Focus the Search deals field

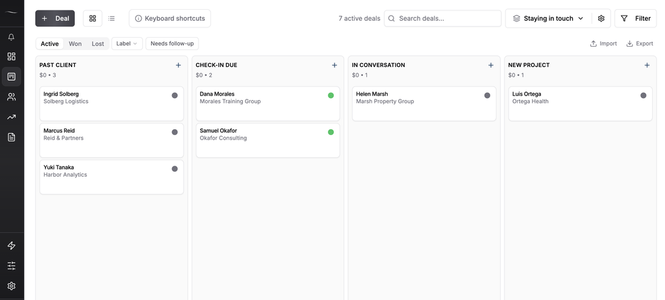[x=443, y=18]
